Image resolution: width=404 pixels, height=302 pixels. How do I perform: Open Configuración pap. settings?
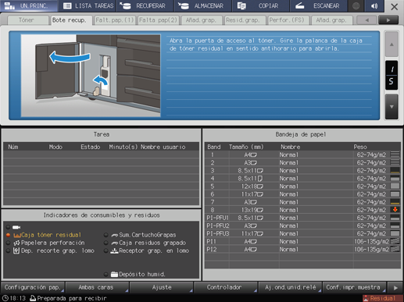tap(33, 287)
